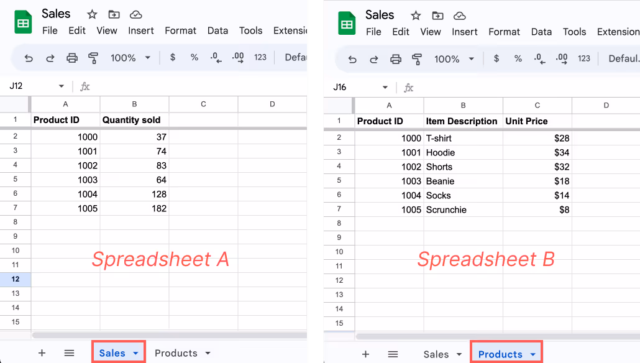This screenshot has width=640, height=363.
Task: Open Products tab arrow menu in Spreadsheet B
Action: tap(533, 354)
